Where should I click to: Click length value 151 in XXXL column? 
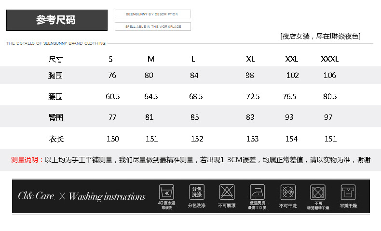[x=331, y=139]
